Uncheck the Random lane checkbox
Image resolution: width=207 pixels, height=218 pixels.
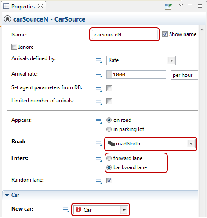coord(109,180)
